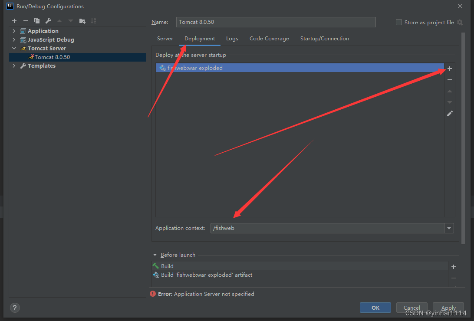Move deployment item down arrow
474x321 pixels.
(x=450, y=102)
